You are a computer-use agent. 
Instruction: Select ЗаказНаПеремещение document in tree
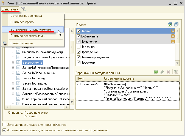[38, 73]
